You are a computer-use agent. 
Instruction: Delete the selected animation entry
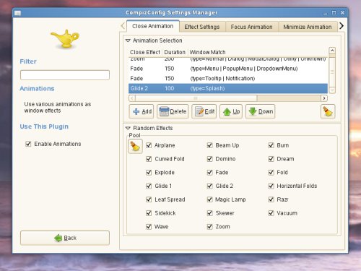click(173, 111)
